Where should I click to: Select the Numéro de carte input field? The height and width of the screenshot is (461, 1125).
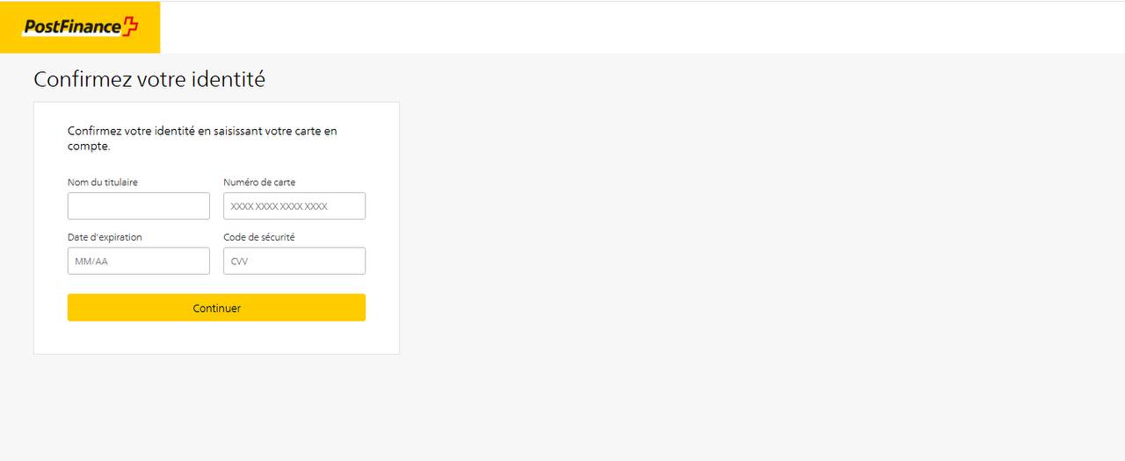(x=294, y=206)
